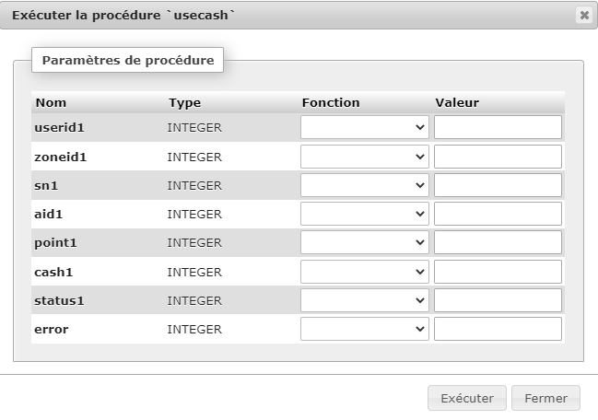The height and width of the screenshot is (420, 598).
Task: Click the Fermer button
Action: [x=545, y=398]
